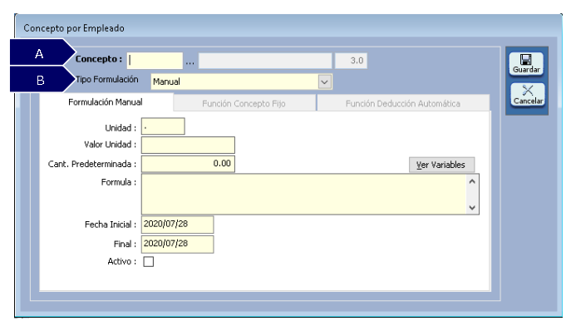
Task: Open the Tipo Formulación dropdown arrow
Action: tap(324, 82)
